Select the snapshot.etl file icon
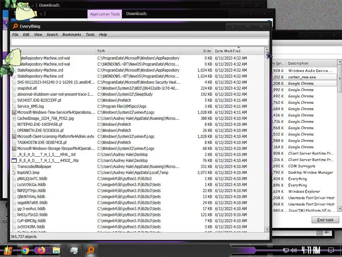The height and width of the screenshot is (257, 342). pos(14,88)
